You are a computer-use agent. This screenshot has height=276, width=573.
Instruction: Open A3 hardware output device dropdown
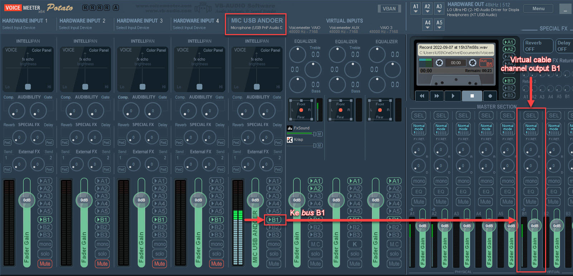439,9
